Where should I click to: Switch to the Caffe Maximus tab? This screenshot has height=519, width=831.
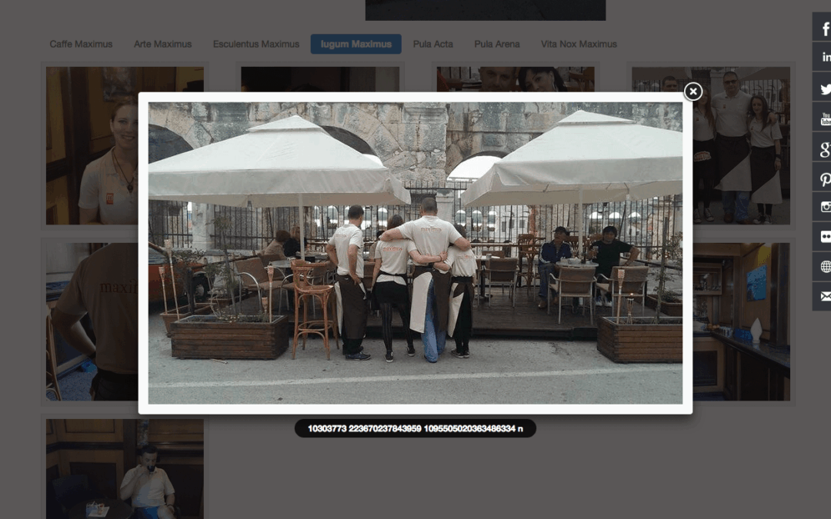tap(81, 44)
